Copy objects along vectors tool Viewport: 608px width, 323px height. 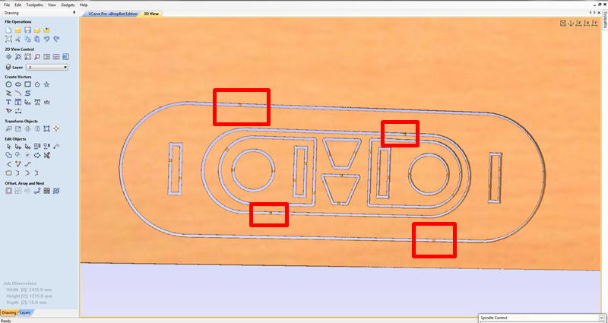[37, 191]
